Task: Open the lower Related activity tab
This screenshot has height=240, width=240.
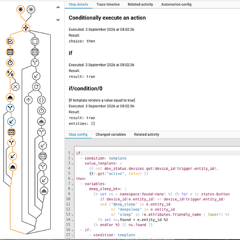Action: coord(147,134)
